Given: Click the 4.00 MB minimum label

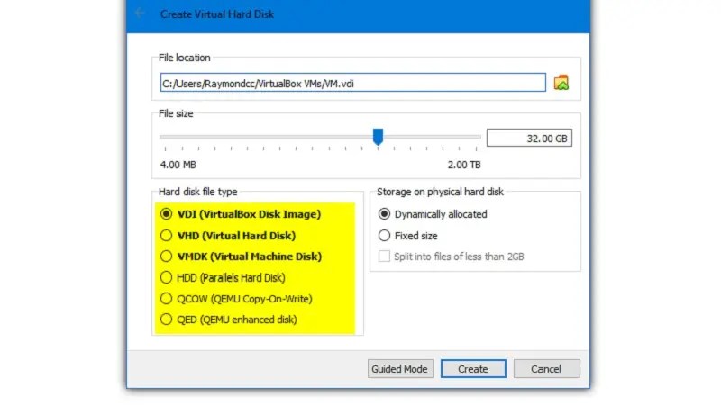Looking at the screenshot, I should [178, 165].
